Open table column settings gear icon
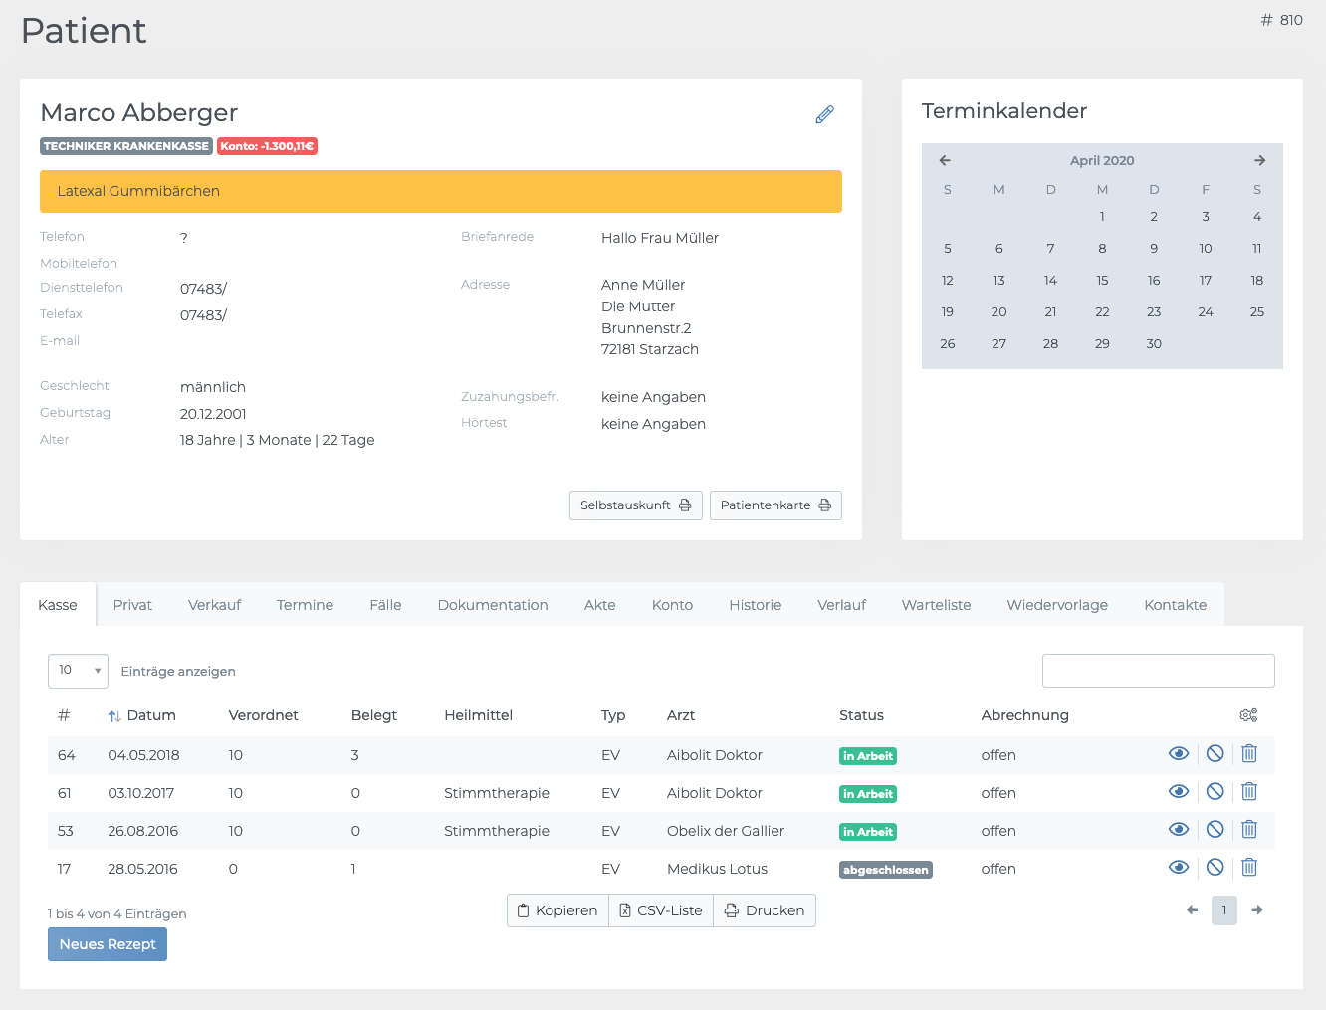 click(x=1248, y=715)
